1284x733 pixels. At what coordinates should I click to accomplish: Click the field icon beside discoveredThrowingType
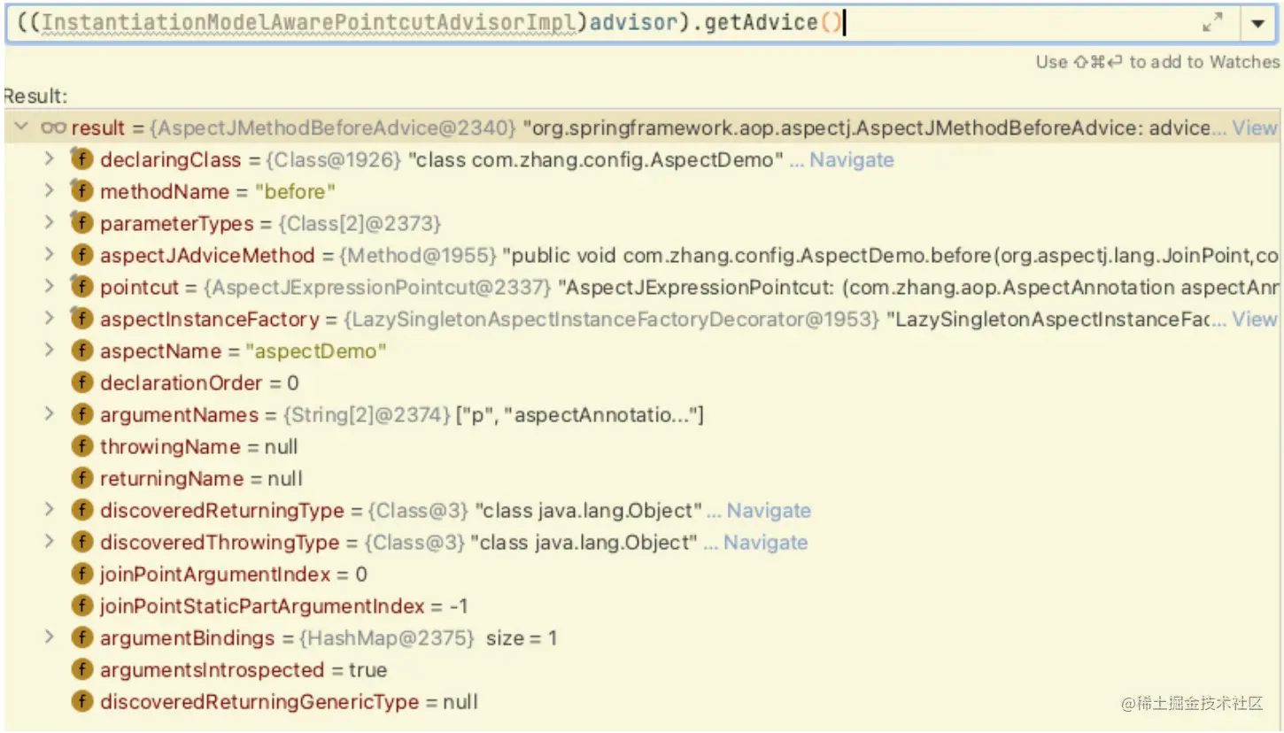tap(81, 543)
